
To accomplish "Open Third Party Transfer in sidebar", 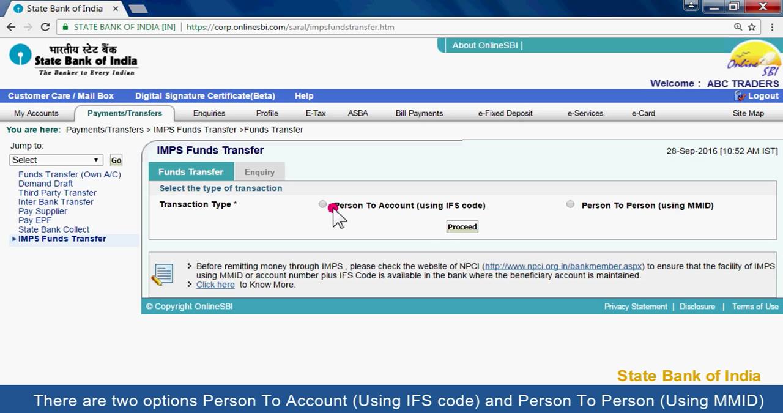I will (57, 193).
